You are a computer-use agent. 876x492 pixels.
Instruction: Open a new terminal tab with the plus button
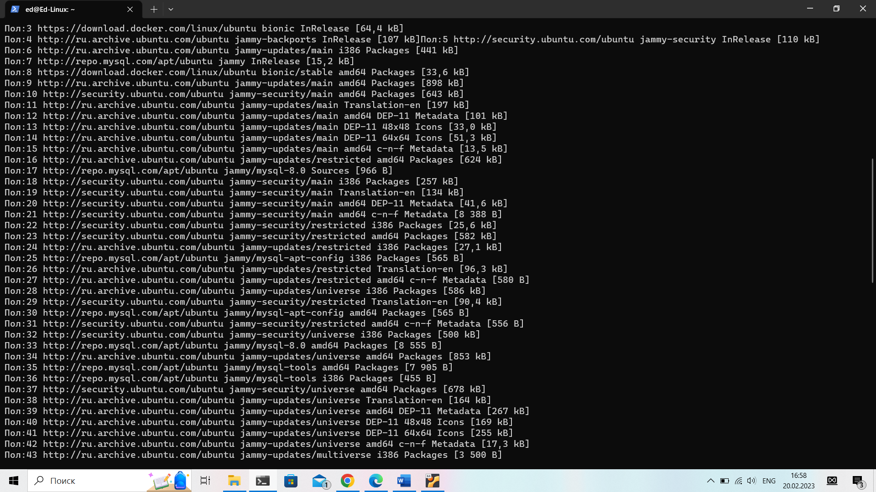click(x=154, y=9)
